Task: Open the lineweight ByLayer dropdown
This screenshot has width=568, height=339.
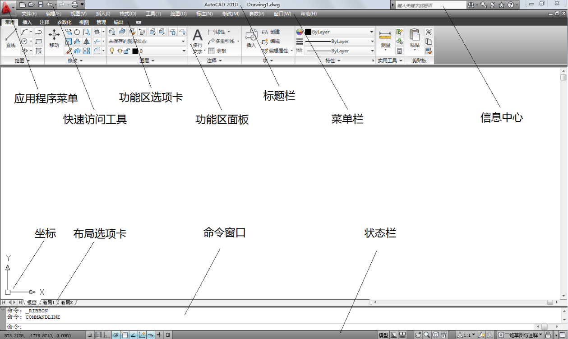Action: [x=339, y=42]
